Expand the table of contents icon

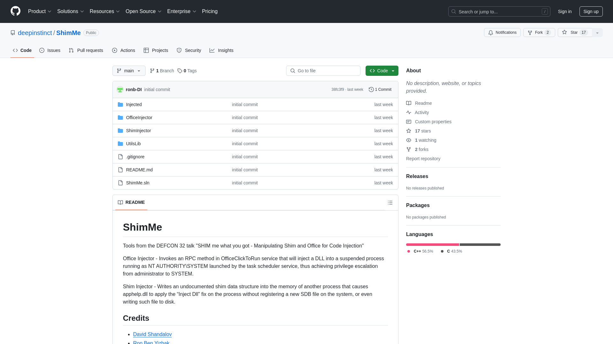(390, 203)
